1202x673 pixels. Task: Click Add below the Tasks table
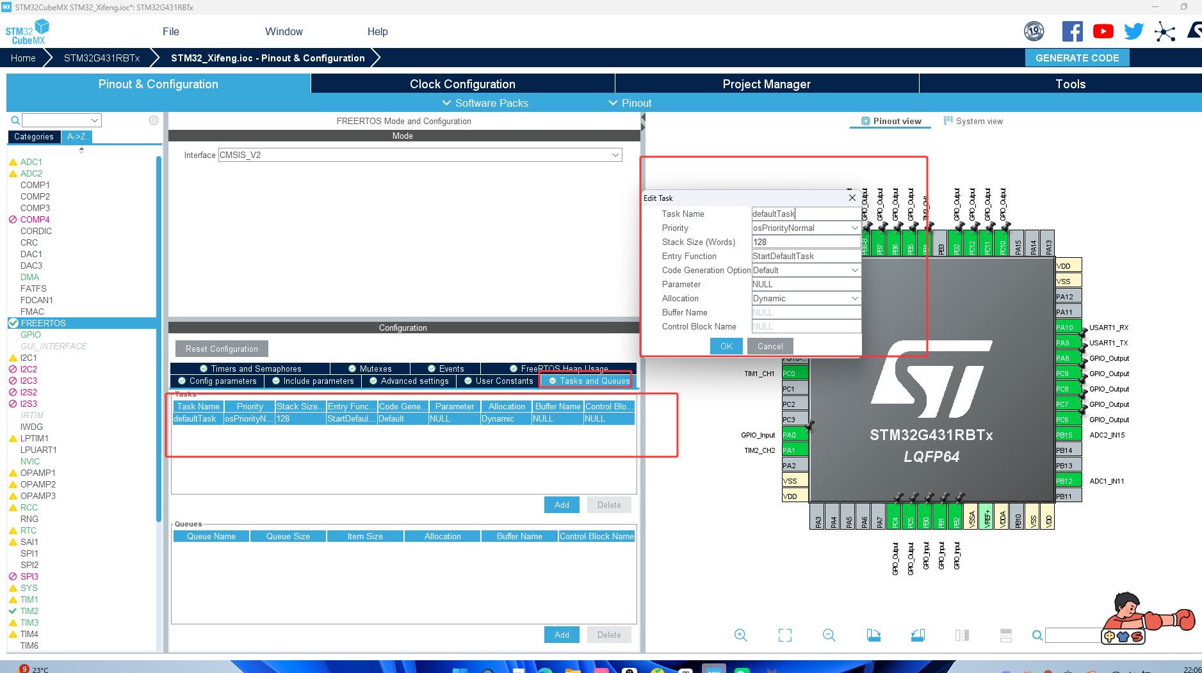(562, 505)
